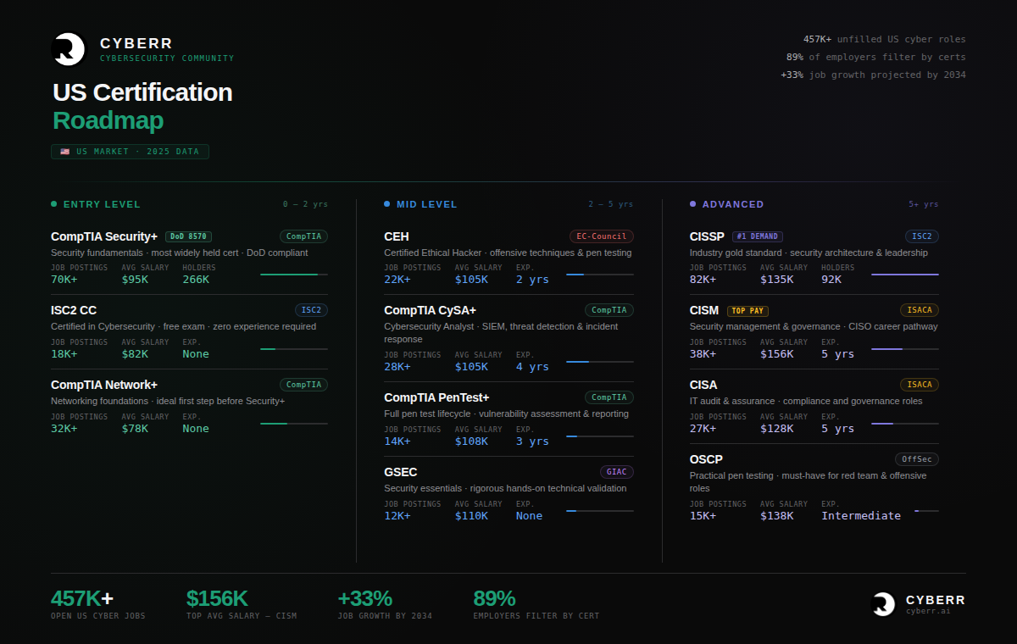The width and height of the screenshot is (1017, 644).
Task: Select the ISACA tag on the CISA row
Action: point(920,385)
